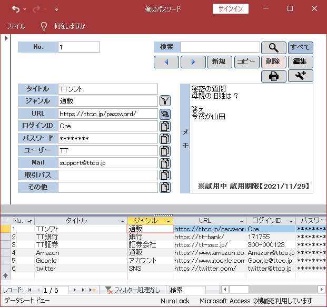Jump to first record navigation icon
This screenshot has width=327, height=308.
29,290
